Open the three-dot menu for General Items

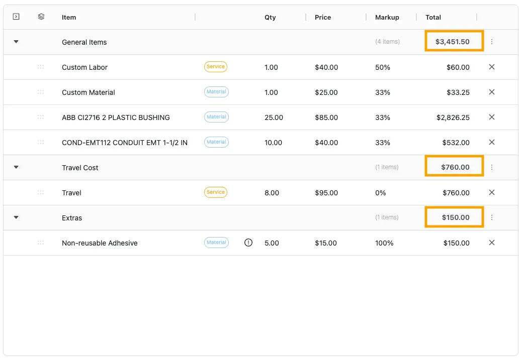(491, 42)
